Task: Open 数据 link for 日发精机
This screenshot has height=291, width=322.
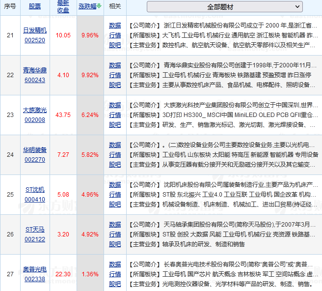Action: pos(115,26)
